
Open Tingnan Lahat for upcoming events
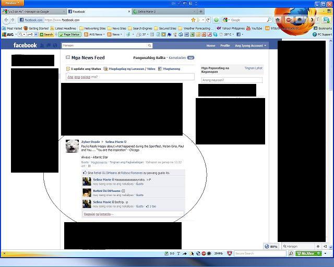(x=253, y=68)
